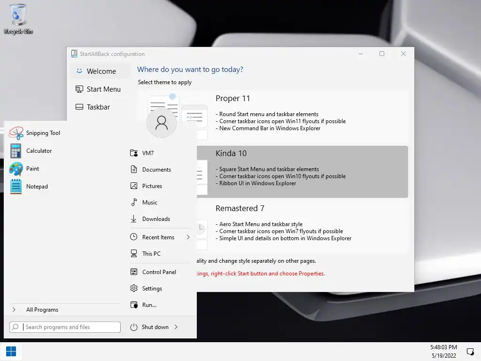The image size is (481, 361).
Task: Click the 'Select theme to apply' label
Action: point(165,82)
